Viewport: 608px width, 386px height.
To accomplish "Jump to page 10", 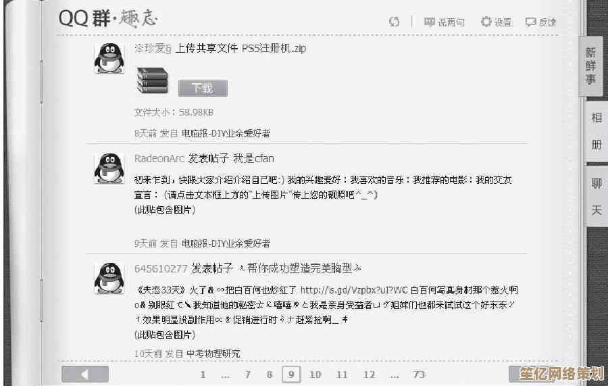I will click(315, 375).
